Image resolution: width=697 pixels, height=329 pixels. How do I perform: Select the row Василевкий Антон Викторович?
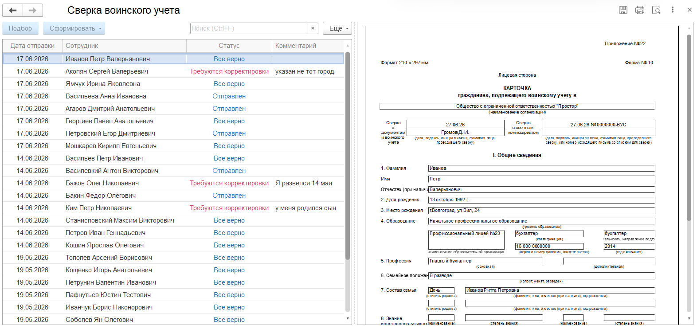point(173,171)
